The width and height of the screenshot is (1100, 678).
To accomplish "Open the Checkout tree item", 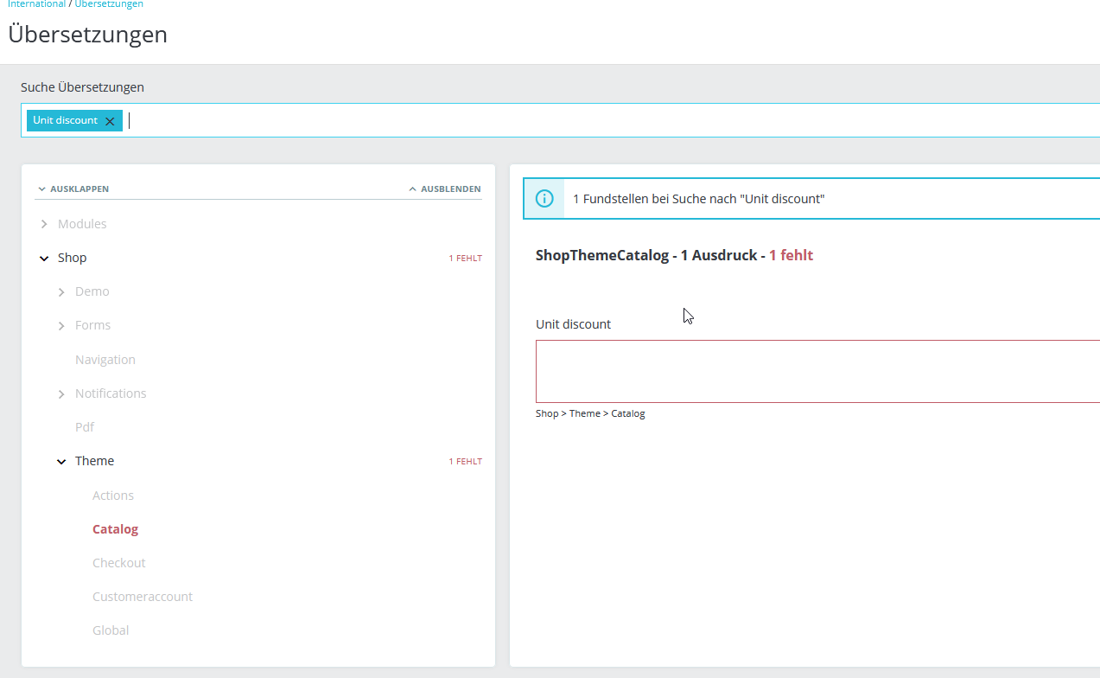I will coord(119,563).
